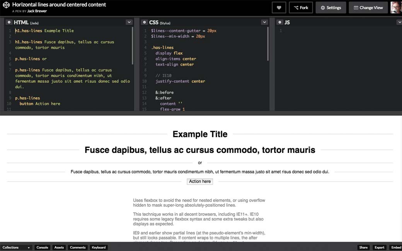The height and width of the screenshot is (251, 402).
Task: Open the Collections dropdown in footer
Action: [x=16, y=248]
